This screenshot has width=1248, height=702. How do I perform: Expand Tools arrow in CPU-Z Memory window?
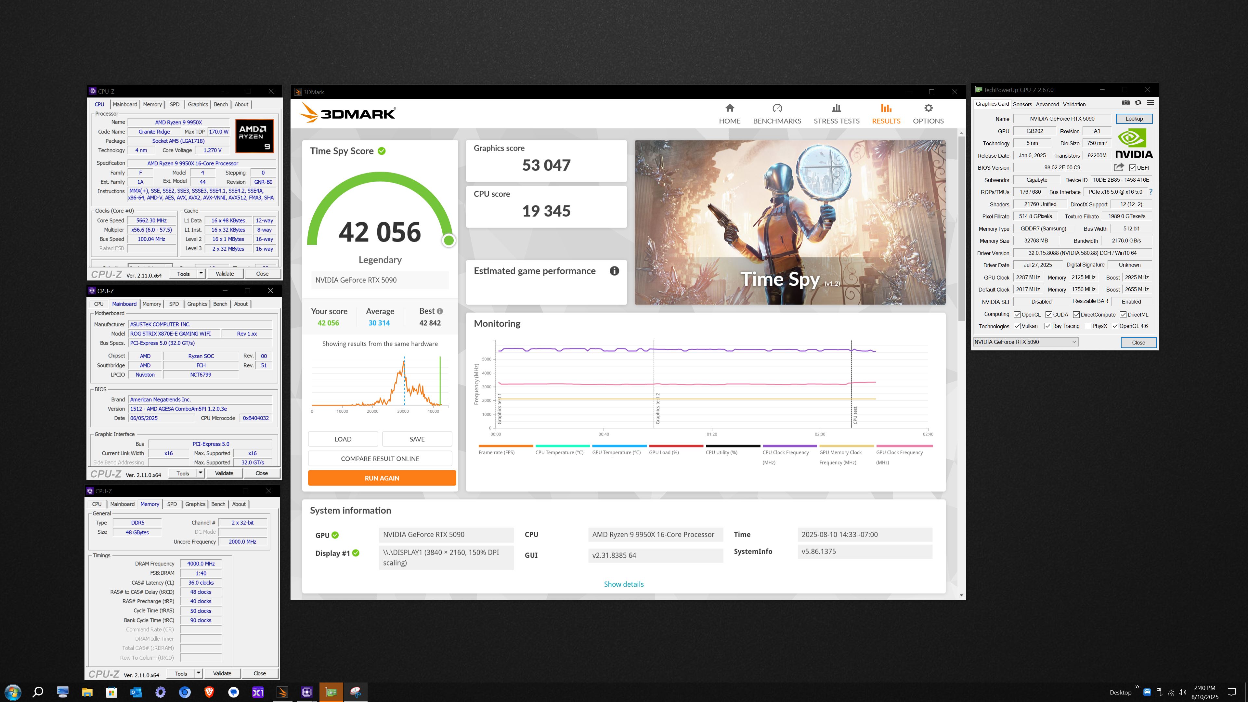(x=199, y=673)
